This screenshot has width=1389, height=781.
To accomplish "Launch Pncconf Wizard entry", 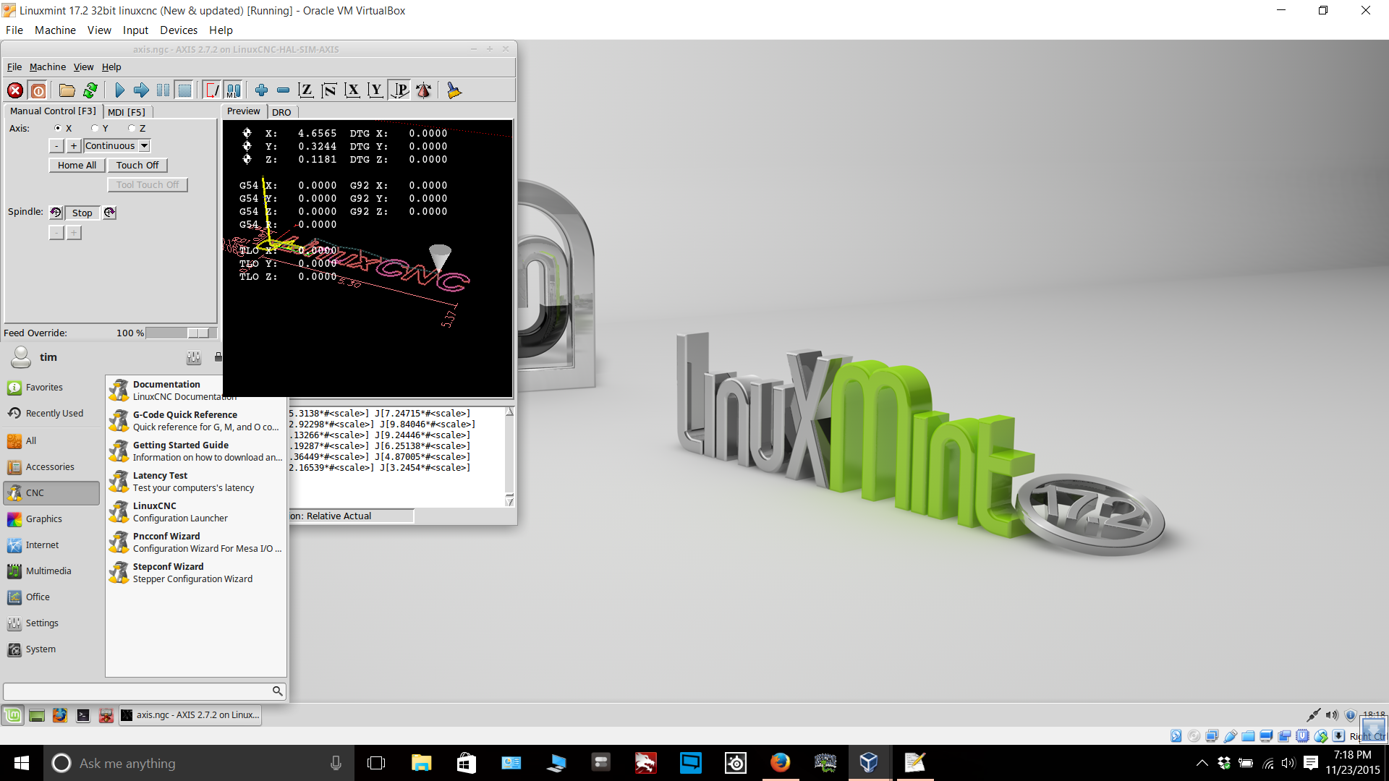I will tap(195, 542).
